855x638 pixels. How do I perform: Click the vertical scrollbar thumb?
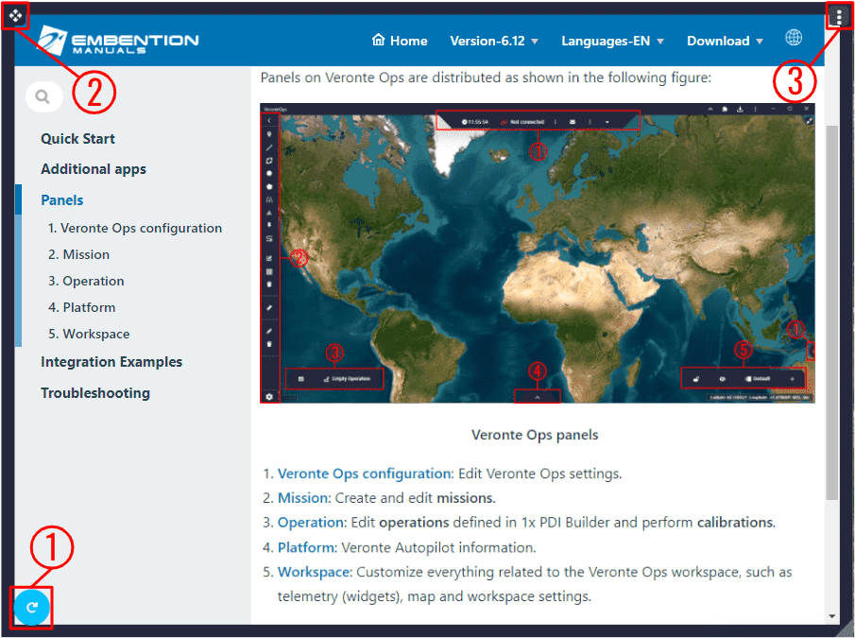(831, 312)
